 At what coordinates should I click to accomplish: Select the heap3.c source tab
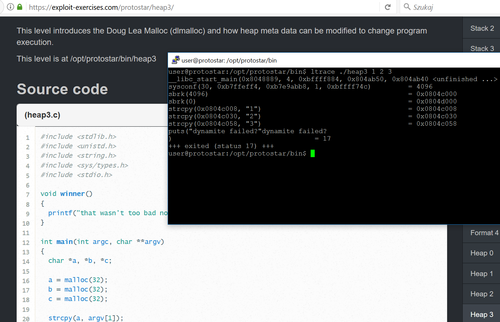pyautogui.click(x=42, y=115)
